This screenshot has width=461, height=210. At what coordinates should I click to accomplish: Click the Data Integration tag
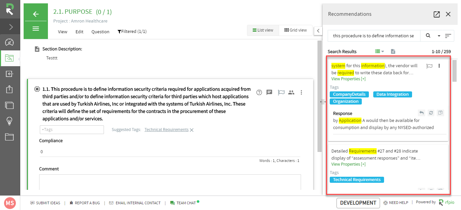point(392,94)
